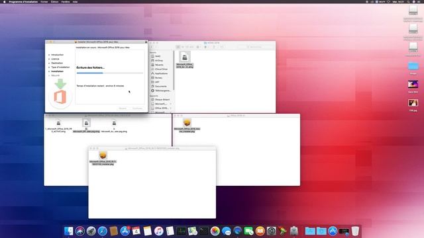Click the Finder sidebar scrollbar
The height and width of the screenshot is (238, 424).
tap(174, 71)
